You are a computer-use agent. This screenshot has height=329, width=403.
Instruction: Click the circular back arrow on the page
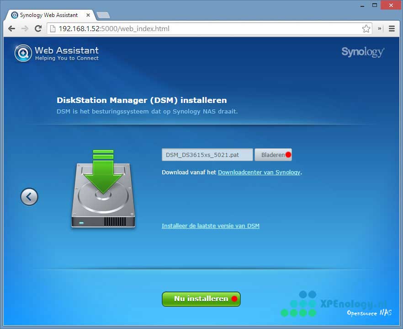pyautogui.click(x=29, y=197)
